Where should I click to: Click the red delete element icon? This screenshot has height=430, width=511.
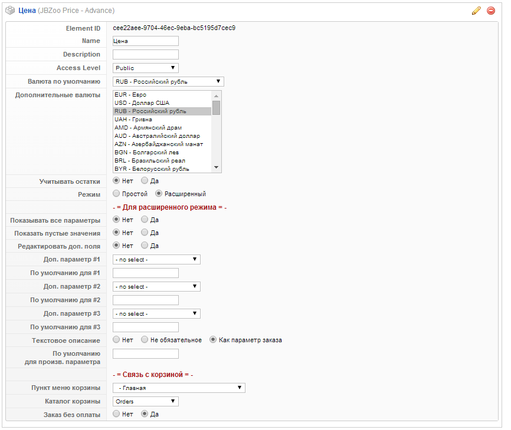click(490, 11)
